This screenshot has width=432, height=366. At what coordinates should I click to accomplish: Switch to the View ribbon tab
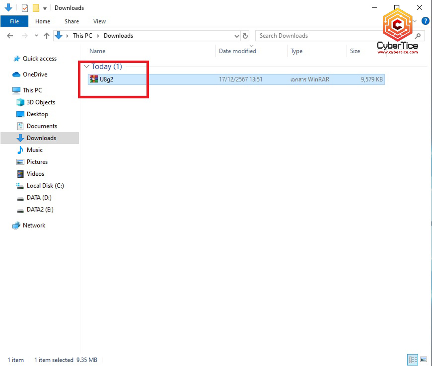(x=99, y=21)
